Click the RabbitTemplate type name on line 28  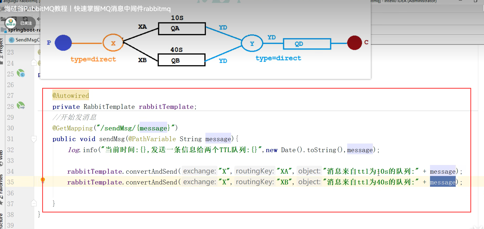pyautogui.click(x=109, y=107)
